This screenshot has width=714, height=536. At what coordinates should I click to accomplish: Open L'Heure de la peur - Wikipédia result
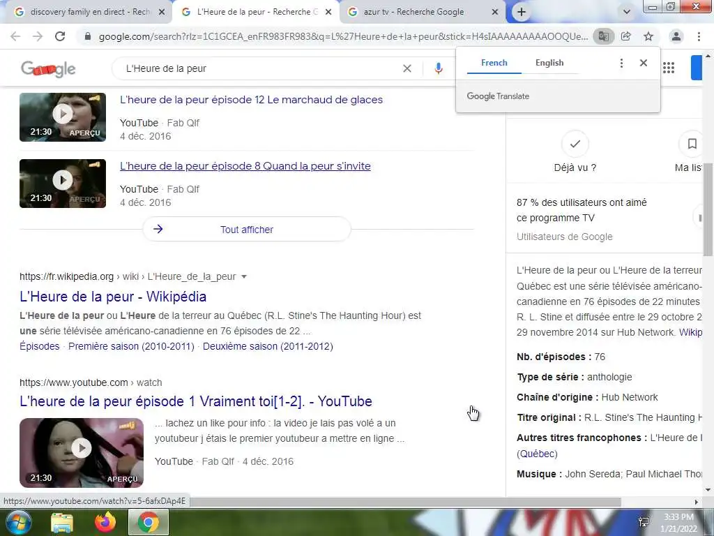point(113,297)
